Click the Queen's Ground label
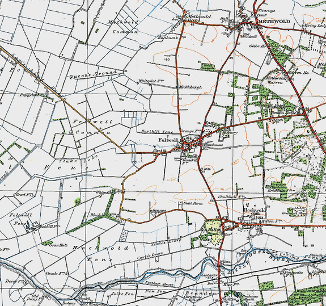This screenshot has width=326, height=306. [93, 74]
